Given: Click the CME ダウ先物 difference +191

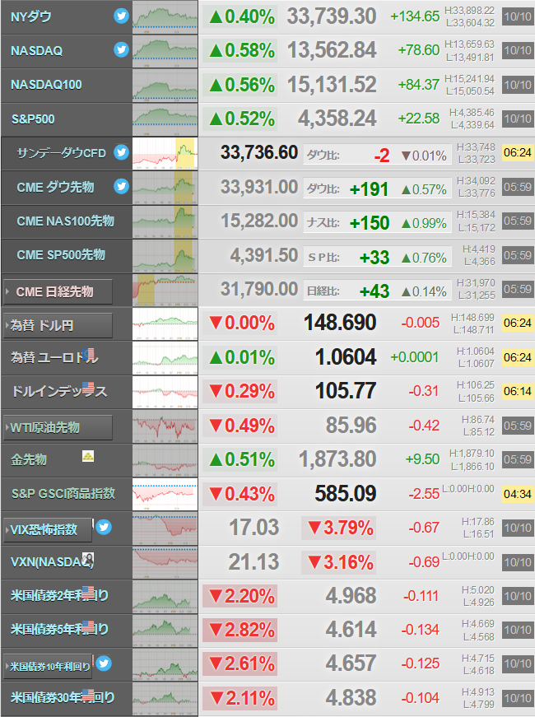Looking at the screenshot, I should click(x=369, y=189).
